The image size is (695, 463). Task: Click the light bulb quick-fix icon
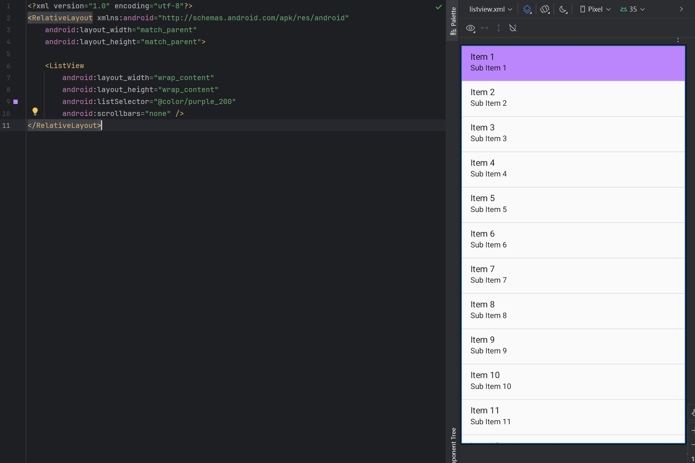tap(35, 111)
